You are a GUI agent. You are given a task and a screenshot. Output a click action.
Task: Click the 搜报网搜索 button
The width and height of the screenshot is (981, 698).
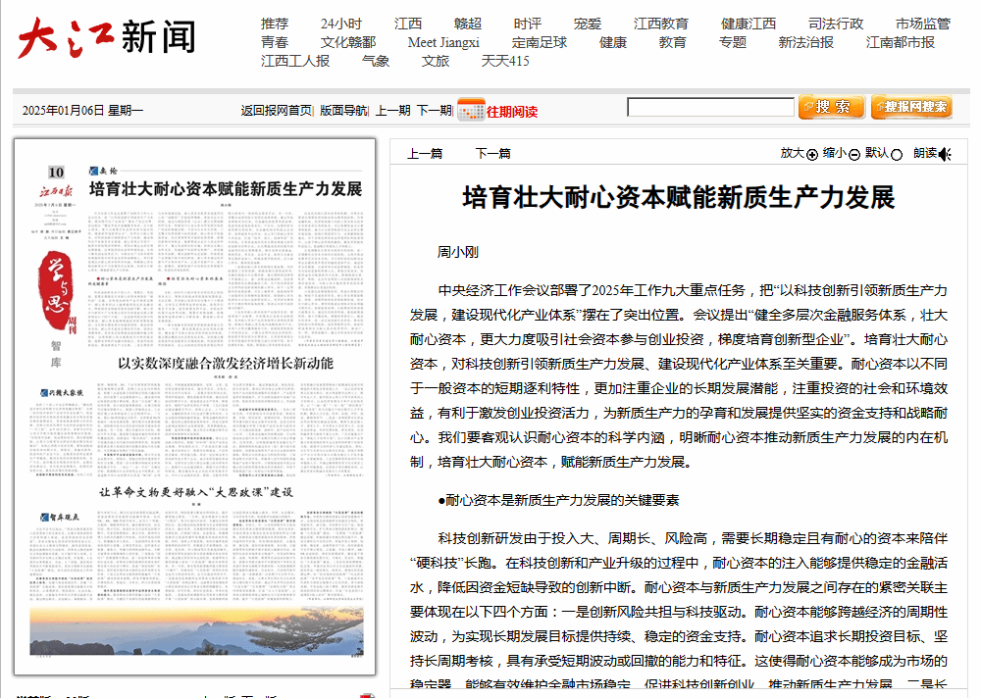tap(910, 107)
